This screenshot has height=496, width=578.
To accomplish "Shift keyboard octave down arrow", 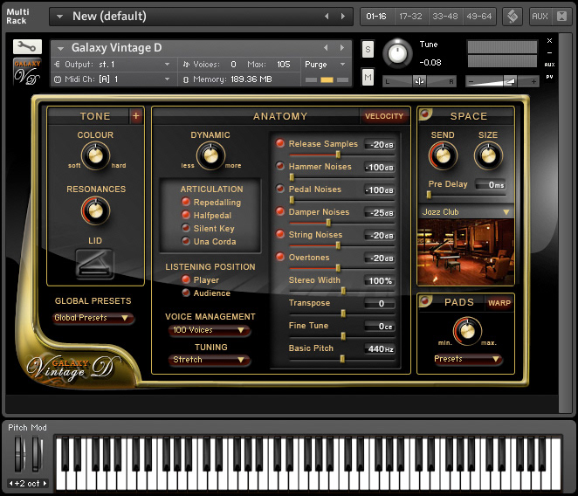I will (11, 483).
